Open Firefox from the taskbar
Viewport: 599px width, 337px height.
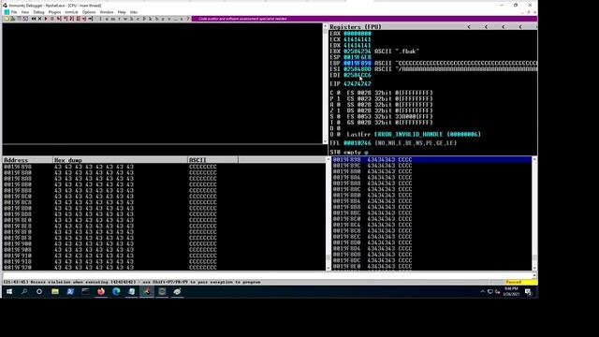point(101,291)
